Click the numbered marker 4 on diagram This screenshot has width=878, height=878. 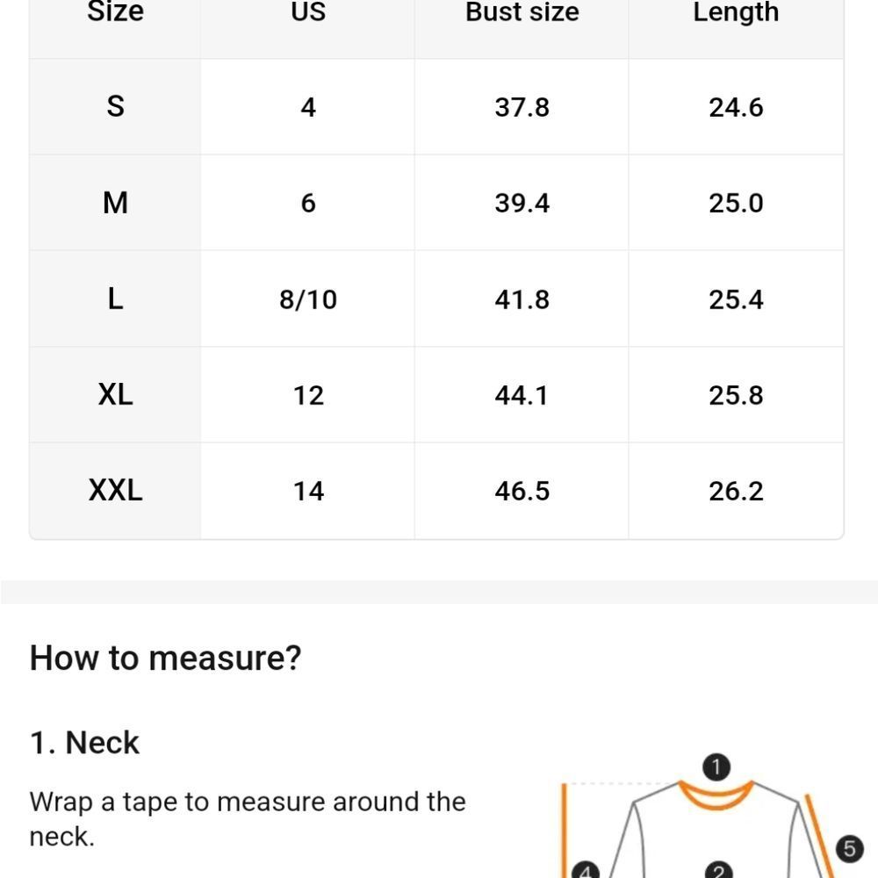click(585, 870)
